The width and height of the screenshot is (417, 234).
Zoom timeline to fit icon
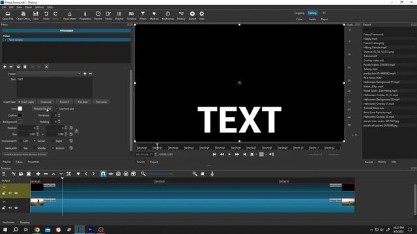point(203,174)
